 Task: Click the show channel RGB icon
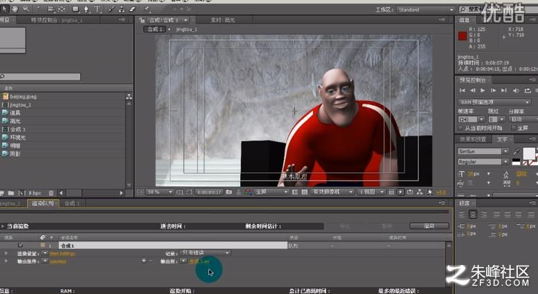(248, 192)
